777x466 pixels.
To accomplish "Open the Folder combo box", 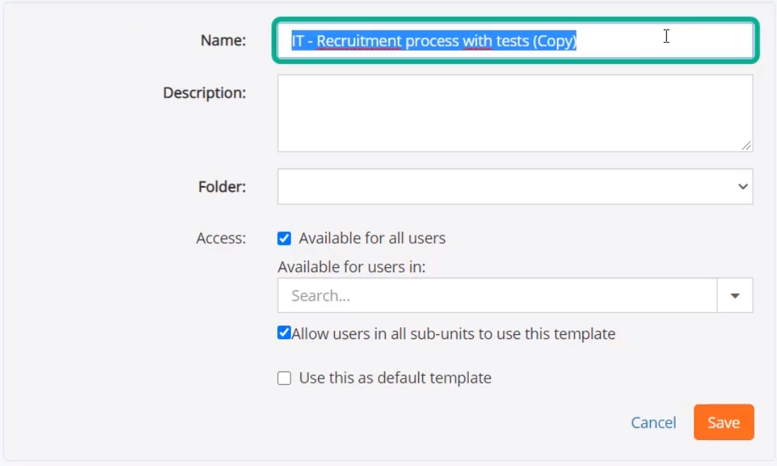I will click(515, 187).
